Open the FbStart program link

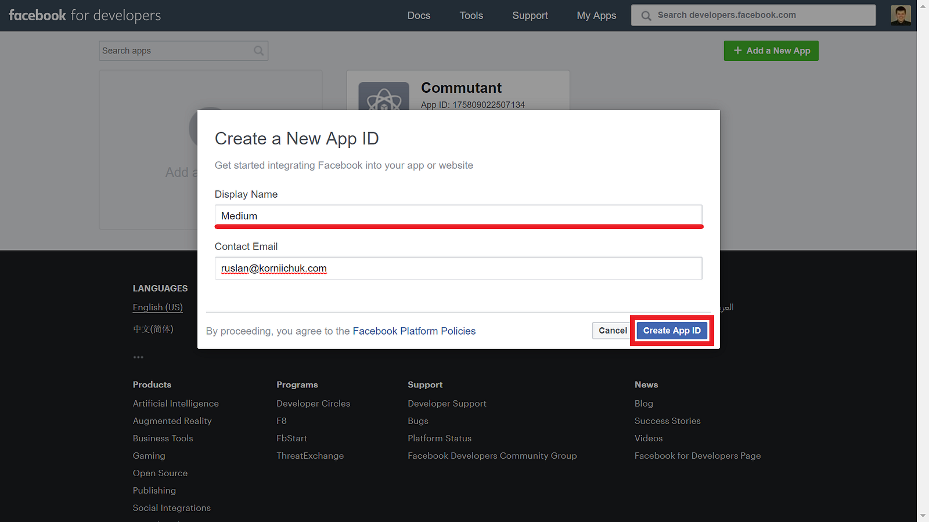click(x=291, y=438)
